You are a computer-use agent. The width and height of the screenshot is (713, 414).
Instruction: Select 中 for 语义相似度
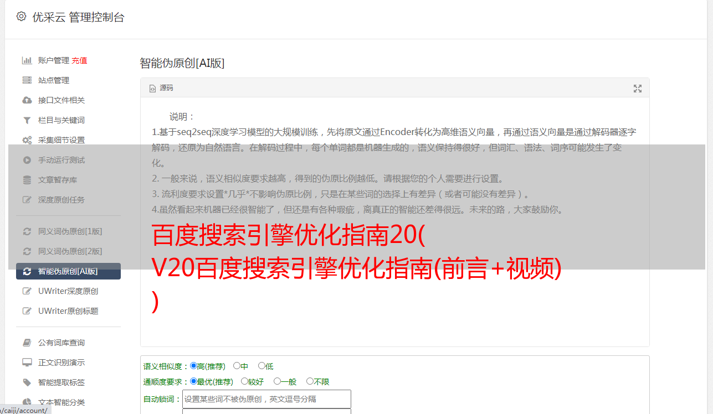237,366
